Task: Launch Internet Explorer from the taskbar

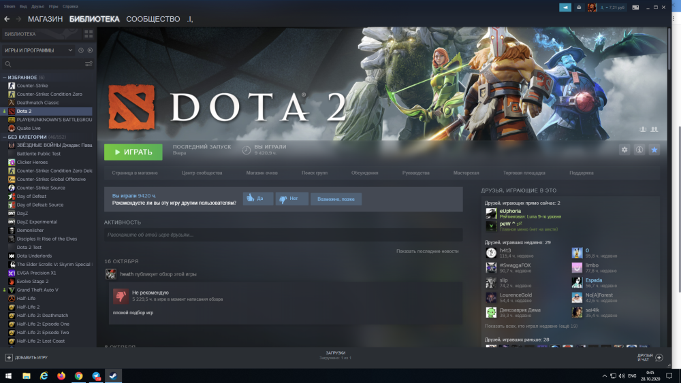Action: pos(44,376)
